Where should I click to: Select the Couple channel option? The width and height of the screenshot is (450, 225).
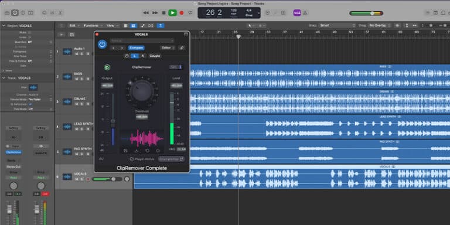coord(155,56)
